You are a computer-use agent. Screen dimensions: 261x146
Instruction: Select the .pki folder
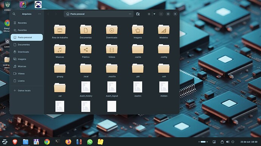pos(138,71)
